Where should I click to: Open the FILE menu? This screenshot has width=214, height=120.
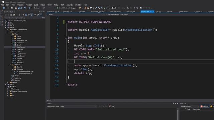tap(3, 5)
